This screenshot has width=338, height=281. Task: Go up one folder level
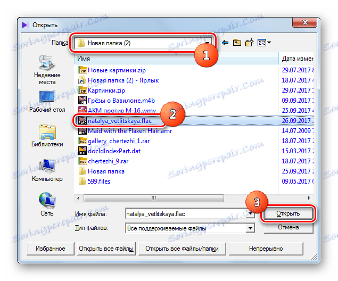pyautogui.click(x=237, y=43)
